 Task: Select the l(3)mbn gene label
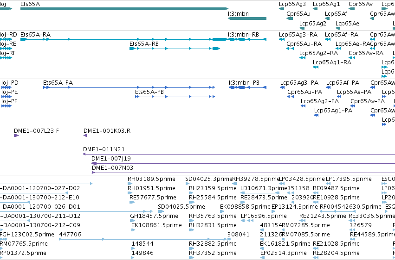point(238,14)
